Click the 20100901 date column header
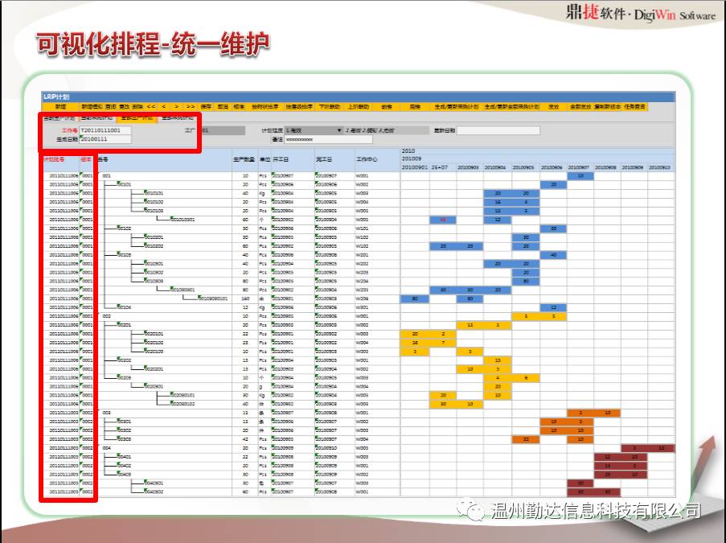 click(x=415, y=167)
